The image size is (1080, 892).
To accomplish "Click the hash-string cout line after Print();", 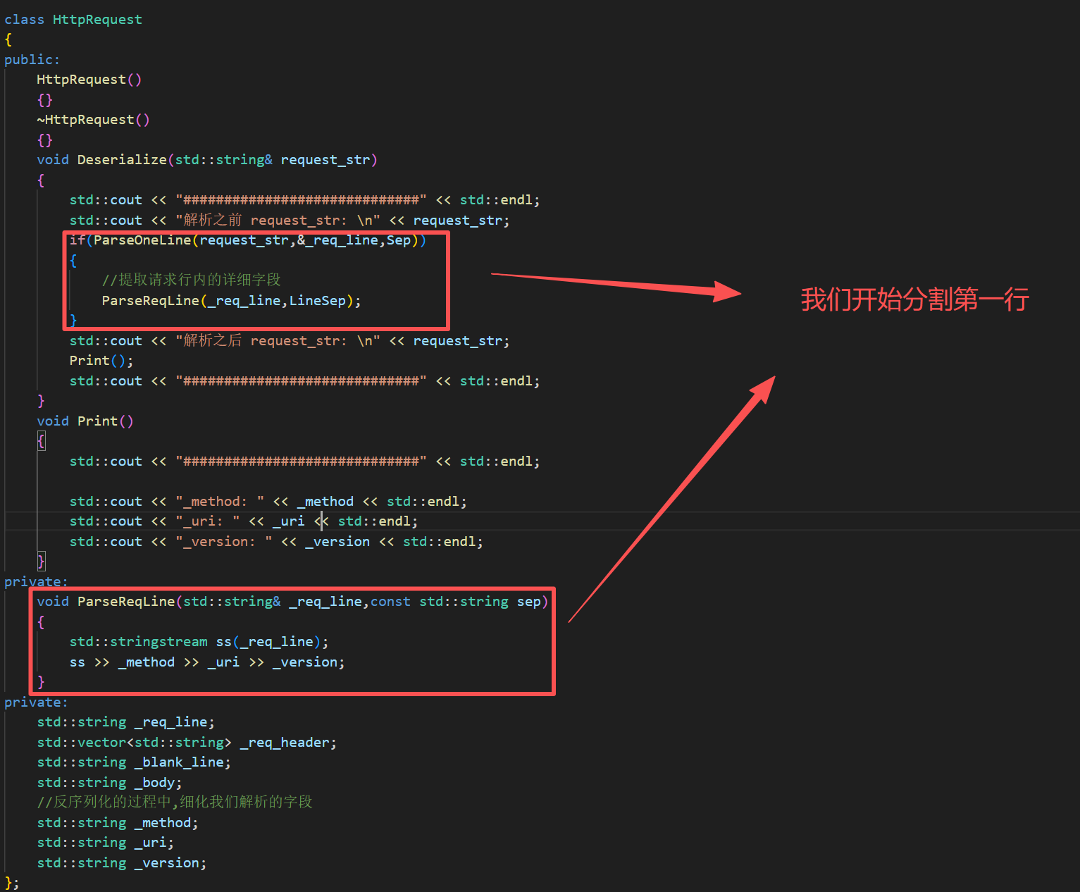I will (305, 381).
